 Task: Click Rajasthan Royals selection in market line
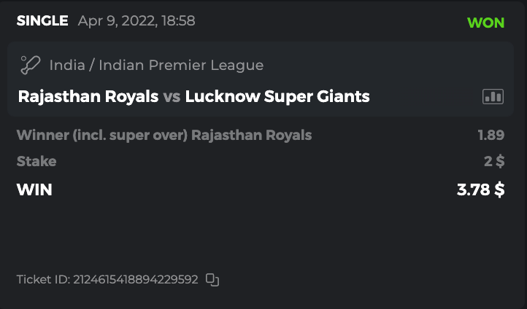[x=252, y=136]
